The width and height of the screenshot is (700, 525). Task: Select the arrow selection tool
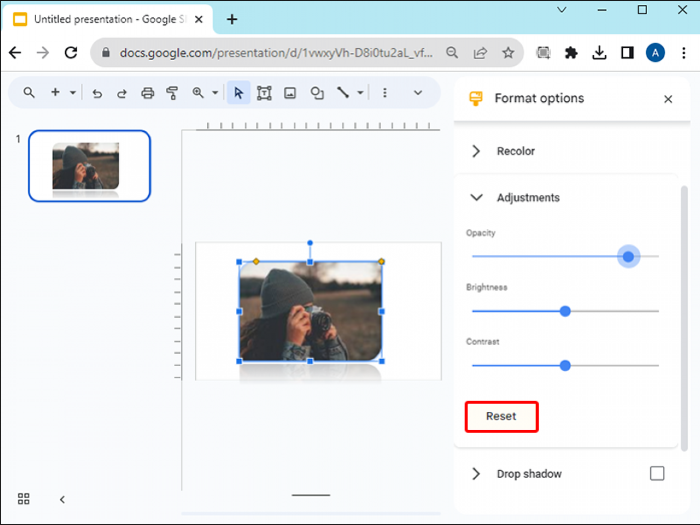click(x=238, y=92)
